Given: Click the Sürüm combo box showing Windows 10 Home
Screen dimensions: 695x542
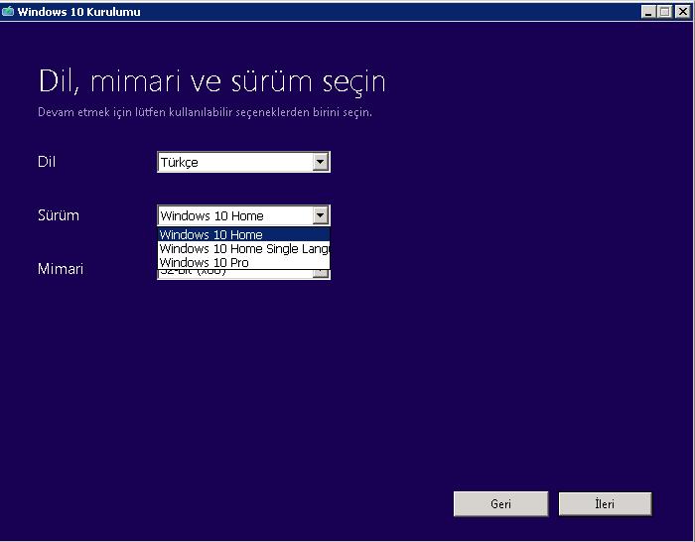Looking at the screenshot, I should pyautogui.click(x=234, y=215).
